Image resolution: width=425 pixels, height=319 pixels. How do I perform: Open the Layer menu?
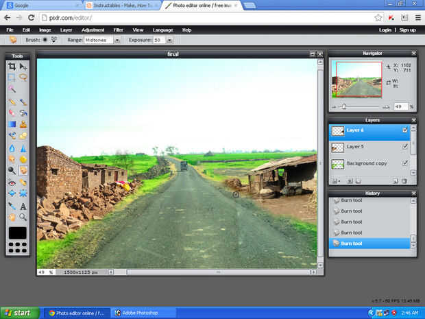[66, 30]
